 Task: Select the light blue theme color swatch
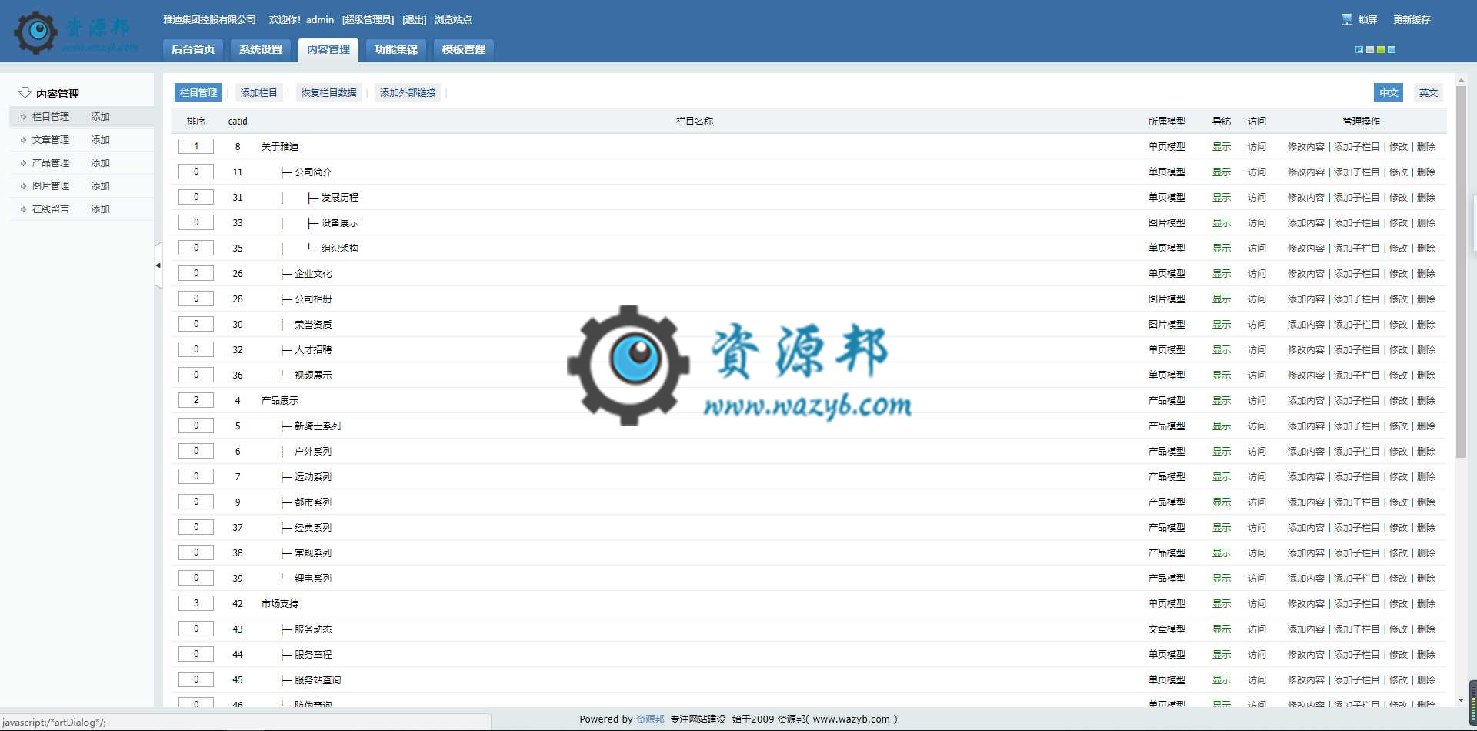[1392, 50]
